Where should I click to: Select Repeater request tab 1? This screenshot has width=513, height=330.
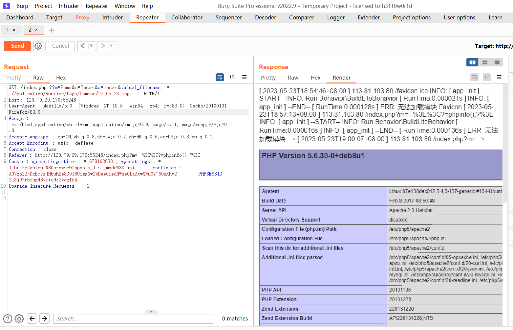(x=8, y=30)
